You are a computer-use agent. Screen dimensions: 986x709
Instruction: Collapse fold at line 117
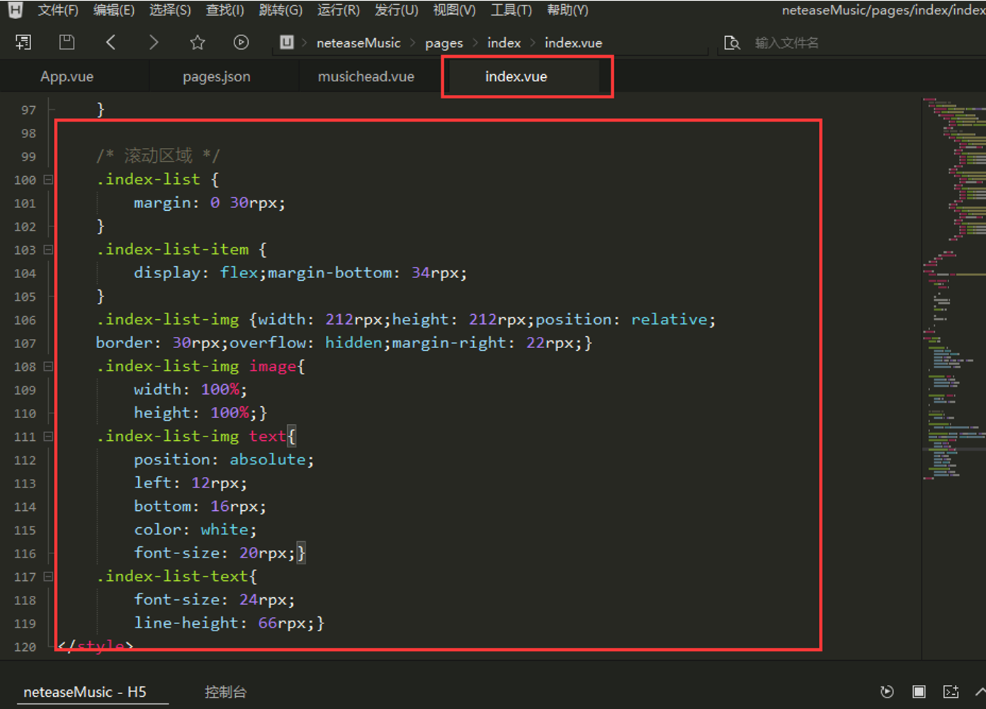pos(48,577)
